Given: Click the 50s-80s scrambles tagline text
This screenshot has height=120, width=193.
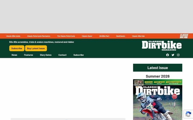Looking at the screenshot, I should (x=42, y=42).
